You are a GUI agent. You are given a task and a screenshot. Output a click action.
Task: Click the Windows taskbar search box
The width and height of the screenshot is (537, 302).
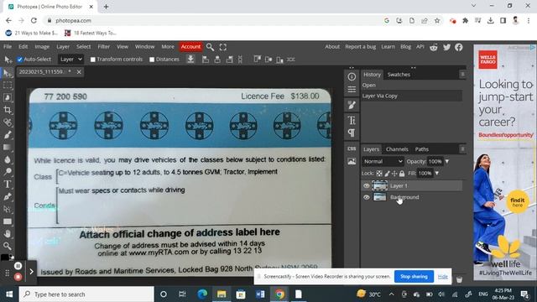coord(86,294)
